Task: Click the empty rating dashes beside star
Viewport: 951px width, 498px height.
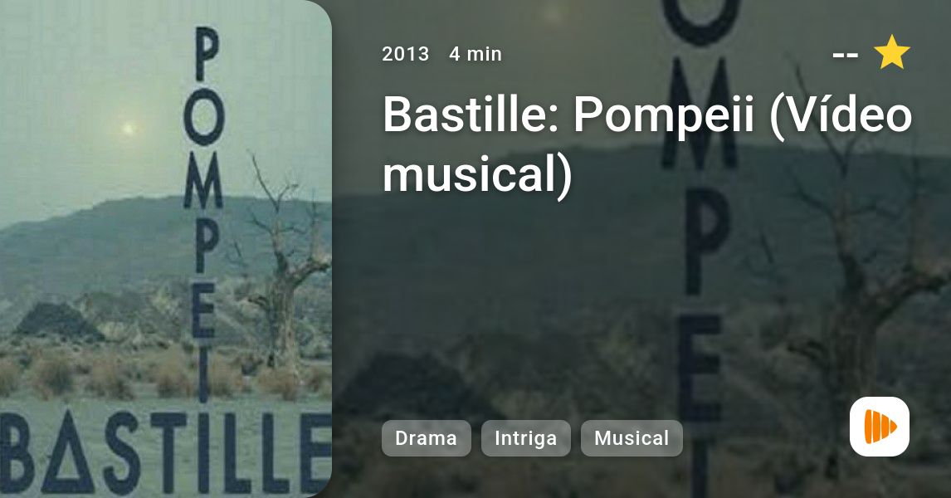Action: point(845,55)
